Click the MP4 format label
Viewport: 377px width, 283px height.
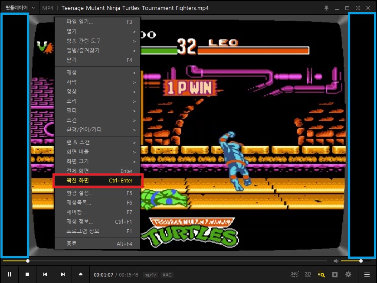click(x=48, y=8)
